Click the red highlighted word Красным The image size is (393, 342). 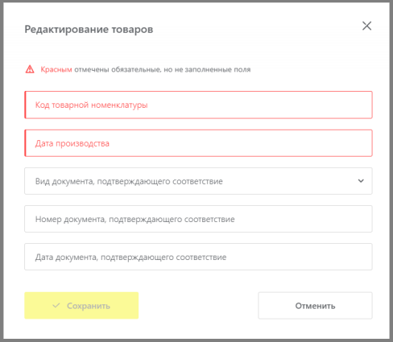[x=56, y=69]
